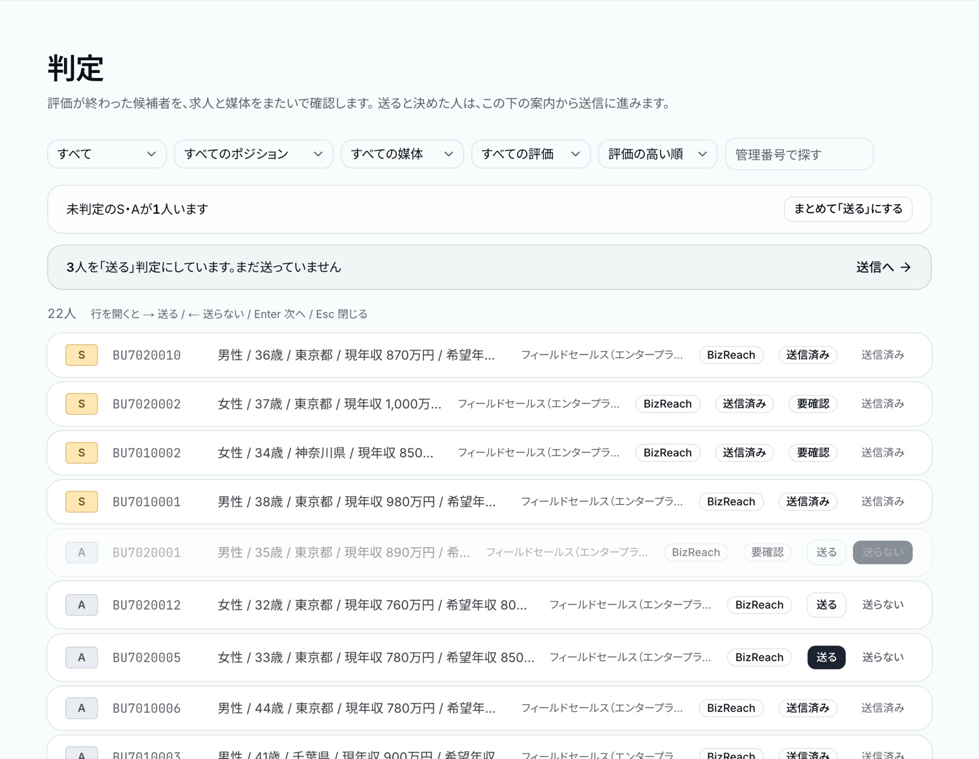979x759 pixels.
Task: Click 送る for candidate BU7020012
Action: pos(826,605)
